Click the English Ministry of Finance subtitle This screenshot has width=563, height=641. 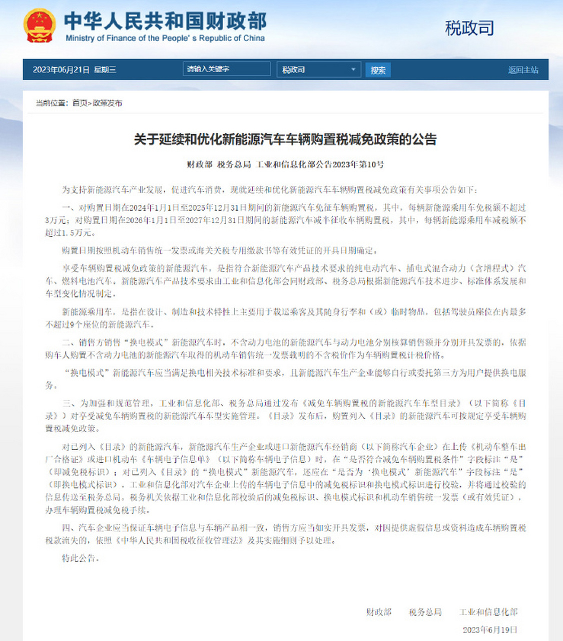pos(165,38)
